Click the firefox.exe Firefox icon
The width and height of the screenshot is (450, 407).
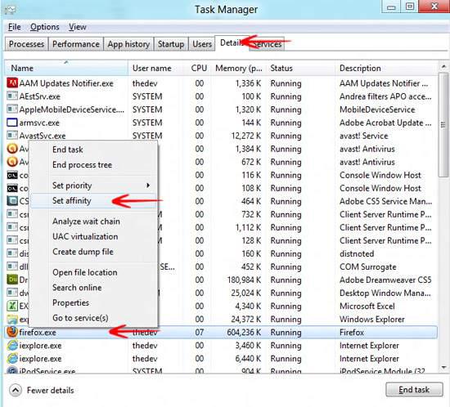pos(12,332)
